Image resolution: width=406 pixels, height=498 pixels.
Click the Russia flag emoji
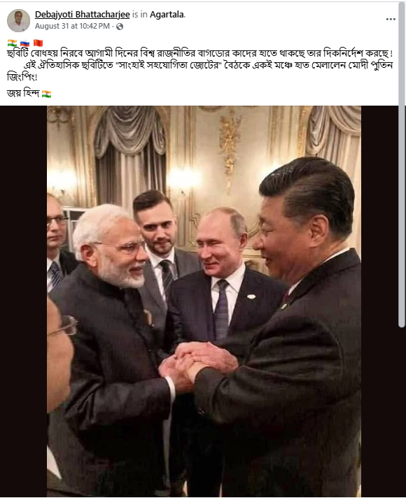pos(24,43)
